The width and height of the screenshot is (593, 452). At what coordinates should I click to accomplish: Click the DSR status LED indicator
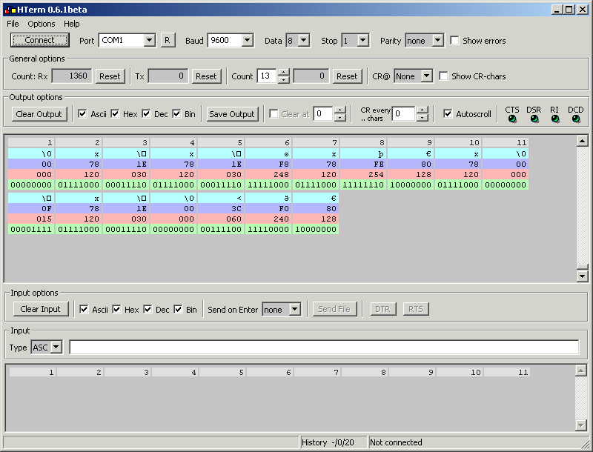tap(534, 119)
